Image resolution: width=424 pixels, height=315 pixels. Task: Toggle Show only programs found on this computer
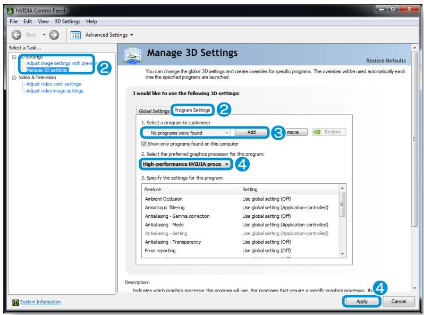coord(144,143)
